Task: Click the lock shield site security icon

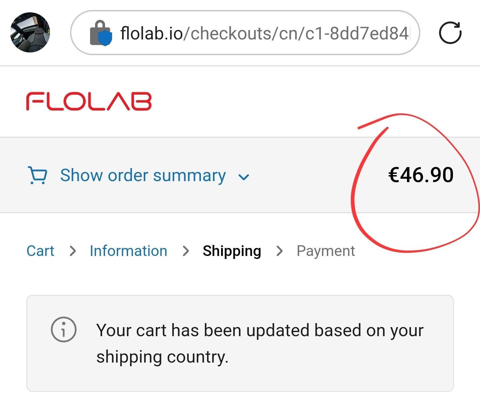Action: pos(101,33)
